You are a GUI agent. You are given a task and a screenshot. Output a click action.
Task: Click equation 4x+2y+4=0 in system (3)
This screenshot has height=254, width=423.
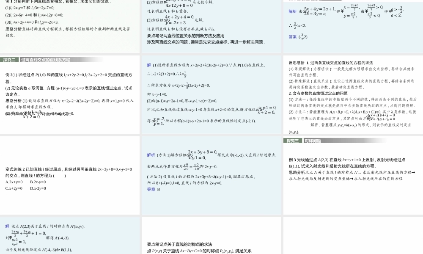point(178,17)
